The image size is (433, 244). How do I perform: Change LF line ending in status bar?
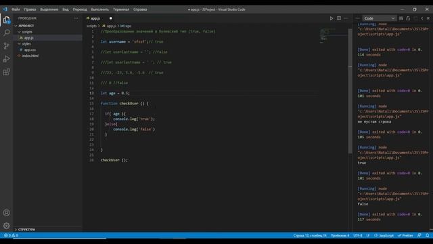pos(368,235)
